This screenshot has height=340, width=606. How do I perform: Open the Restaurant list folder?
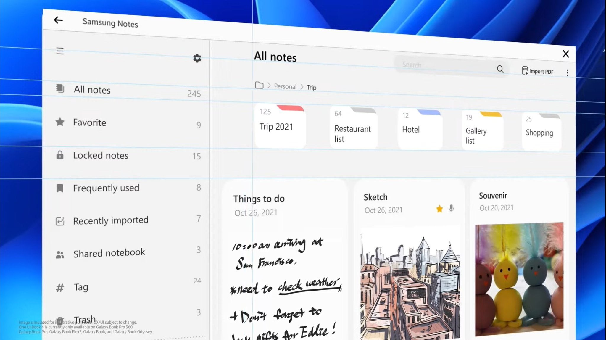354,128
